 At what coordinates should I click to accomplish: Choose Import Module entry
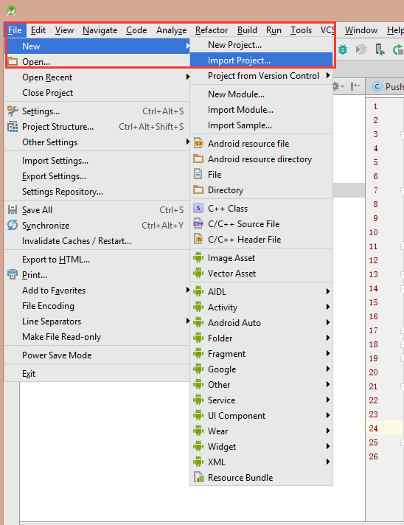click(262, 109)
